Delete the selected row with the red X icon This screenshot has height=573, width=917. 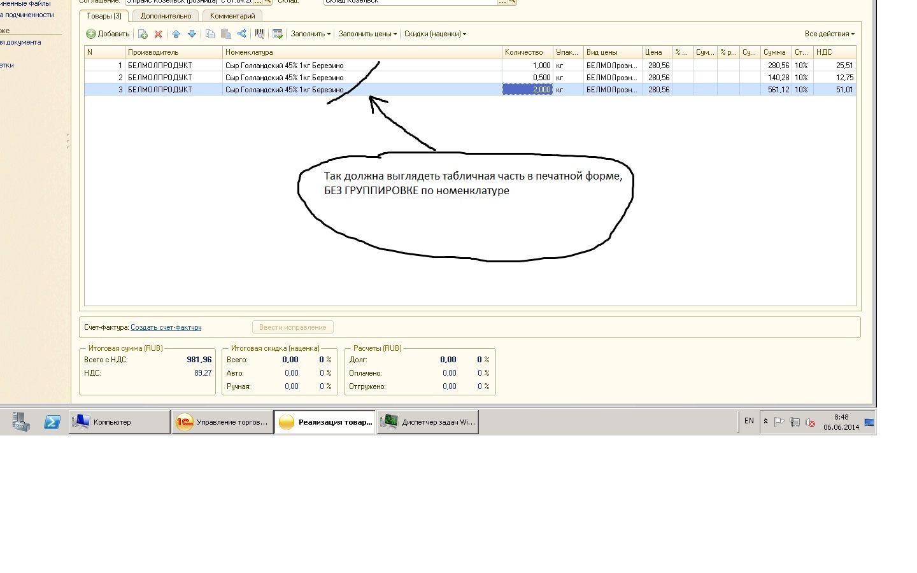(158, 34)
